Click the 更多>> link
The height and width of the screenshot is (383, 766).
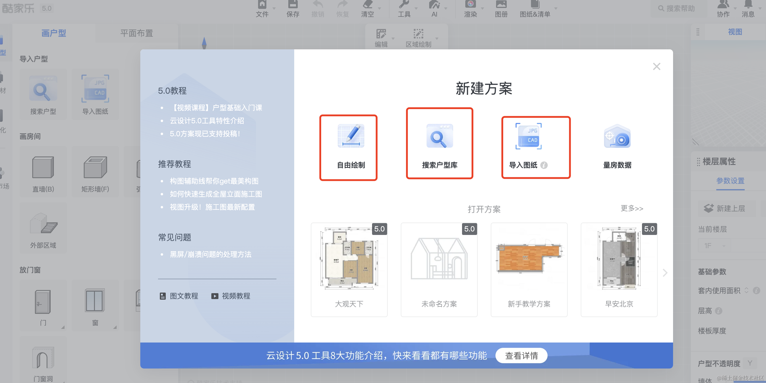click(x=632, y=208)
